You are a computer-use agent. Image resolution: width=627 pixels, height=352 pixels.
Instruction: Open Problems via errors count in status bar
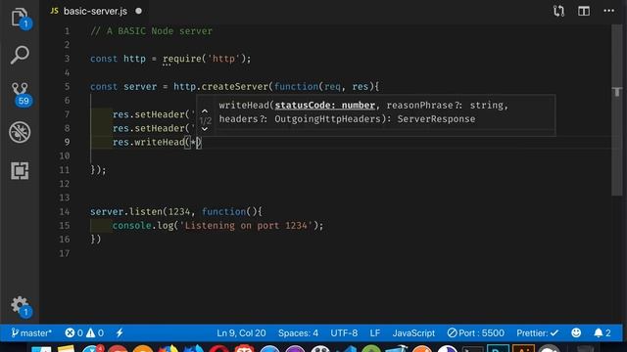74,332
